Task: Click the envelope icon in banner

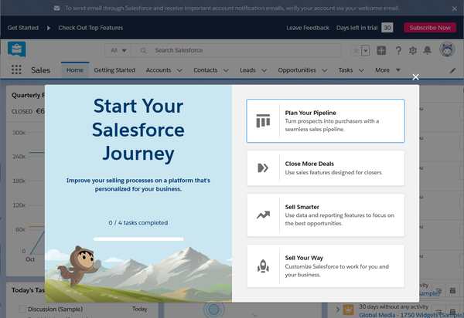Action: click(x=56, y=8)
